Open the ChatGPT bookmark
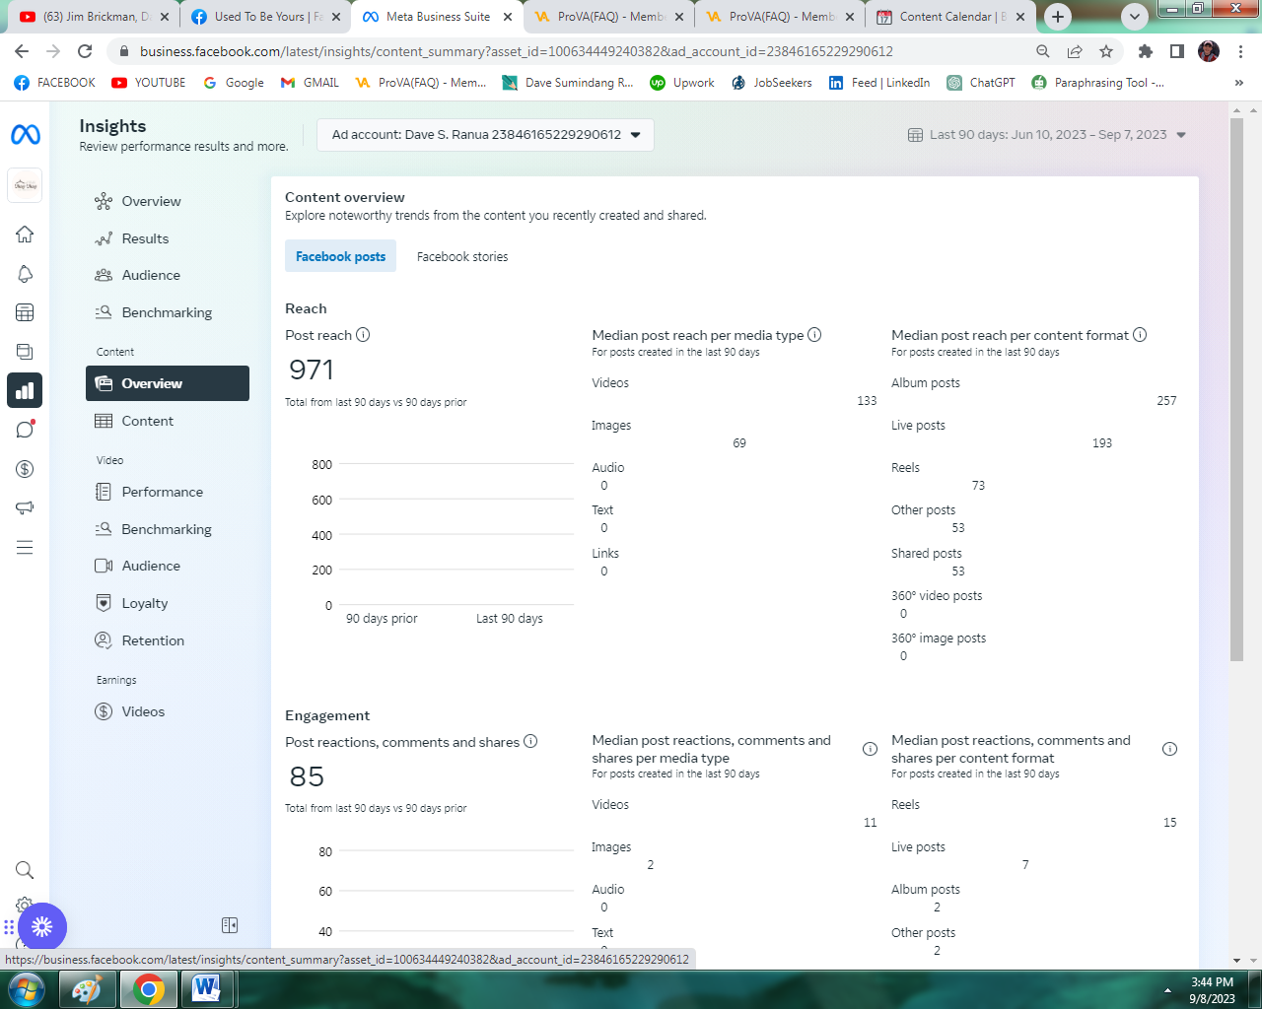 (x=980, y=83)
